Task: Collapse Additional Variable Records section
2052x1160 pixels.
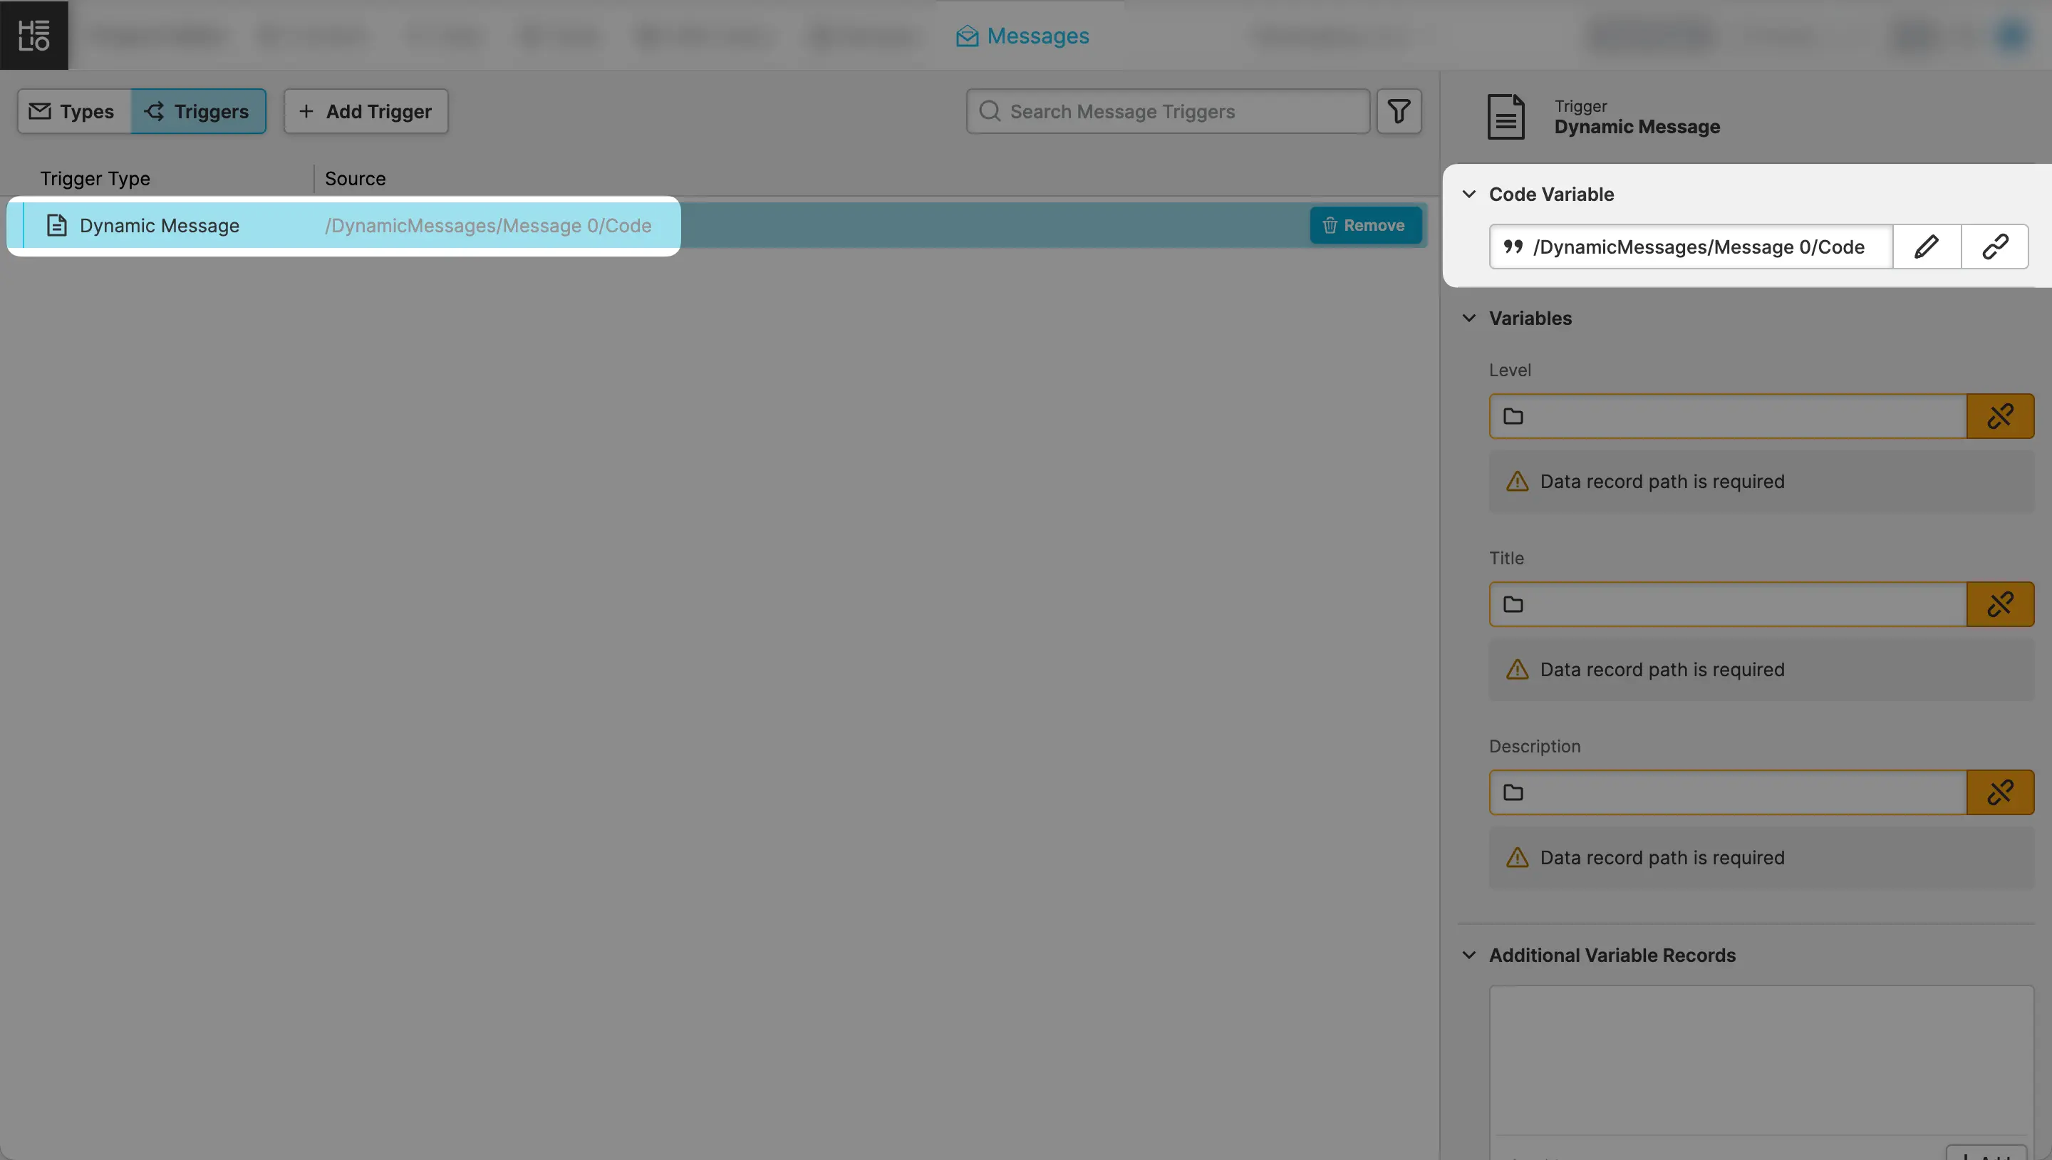Action: (x=1470, y=956)
